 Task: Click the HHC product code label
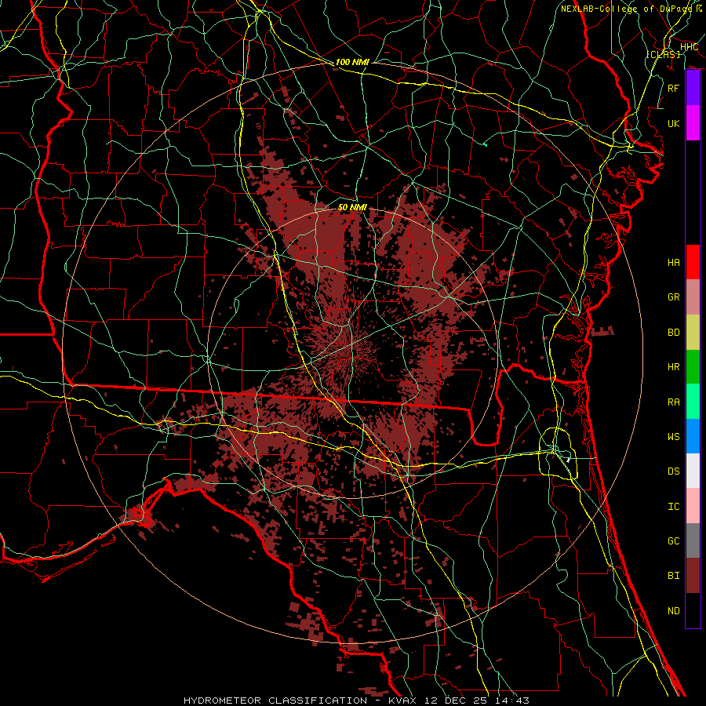coord(689,47)
